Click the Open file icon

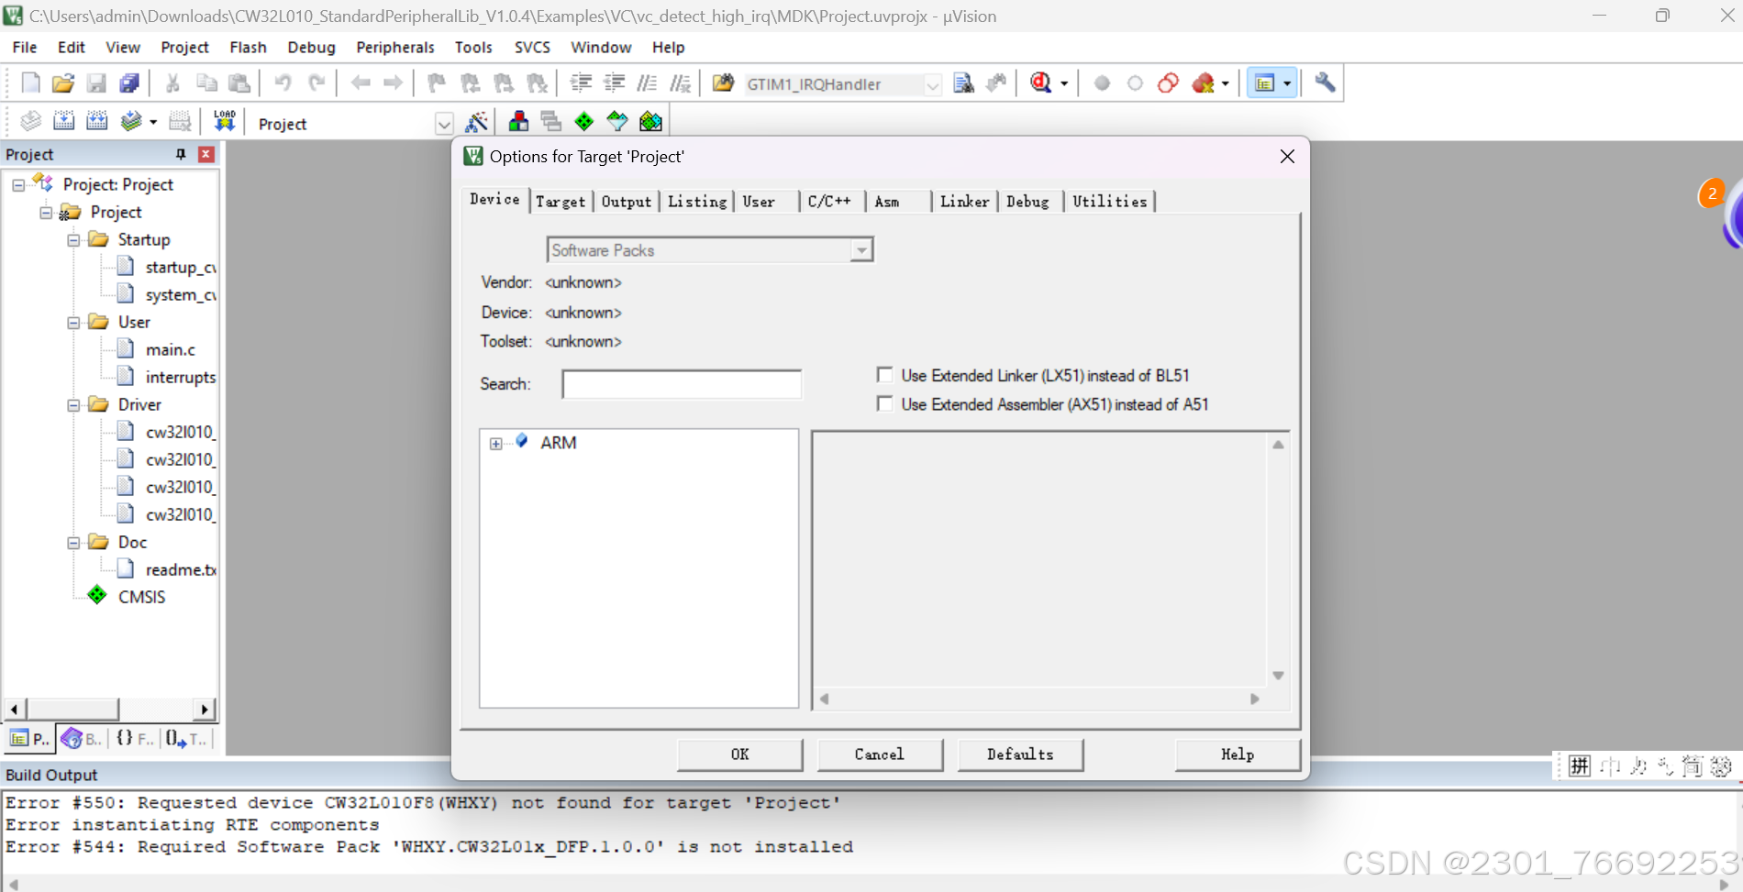(63, 83)
